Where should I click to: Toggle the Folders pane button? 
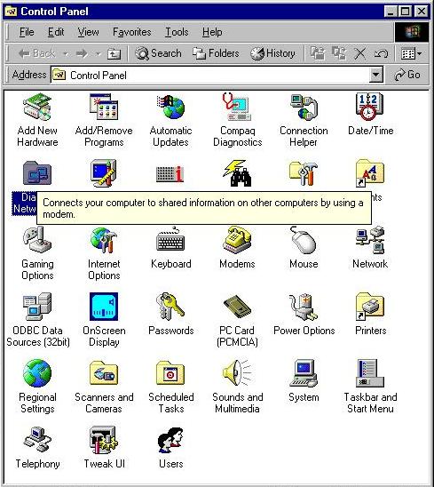click(x=216, y=53)
